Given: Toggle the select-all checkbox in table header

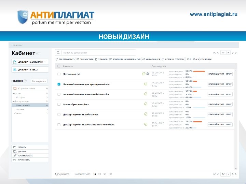Looking at the screenshot, I should pos(59,66).
